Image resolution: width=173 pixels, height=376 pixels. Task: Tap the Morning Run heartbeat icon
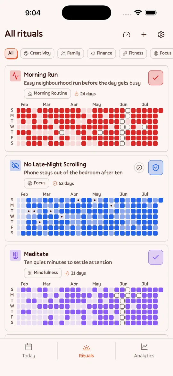[x=15, y=76]
